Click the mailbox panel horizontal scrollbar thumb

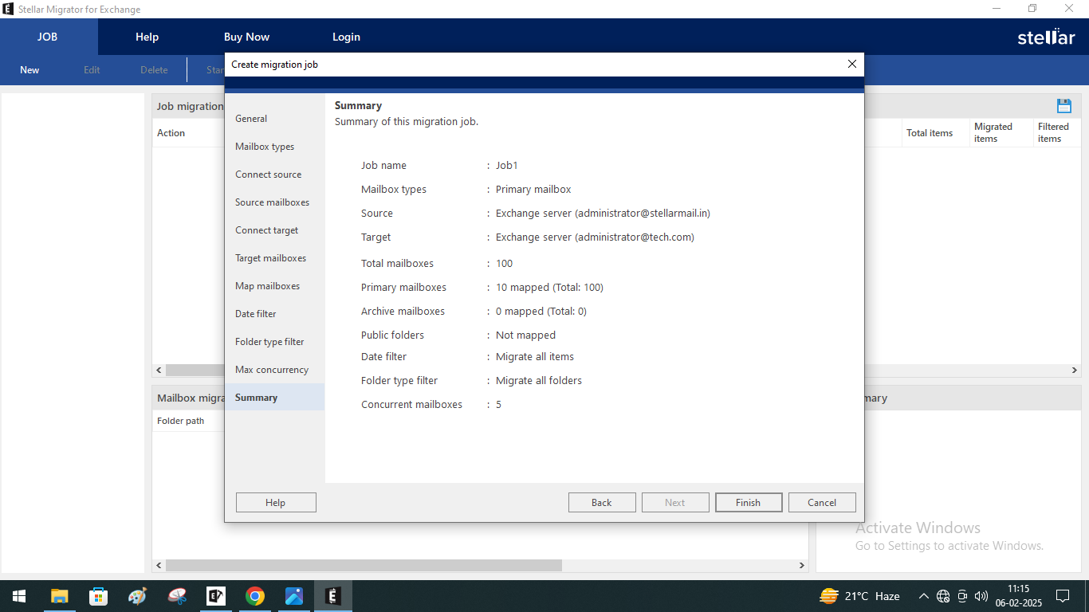point(364,565)
